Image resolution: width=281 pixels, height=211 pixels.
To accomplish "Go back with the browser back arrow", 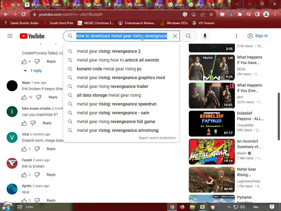I will click(6, 14).
